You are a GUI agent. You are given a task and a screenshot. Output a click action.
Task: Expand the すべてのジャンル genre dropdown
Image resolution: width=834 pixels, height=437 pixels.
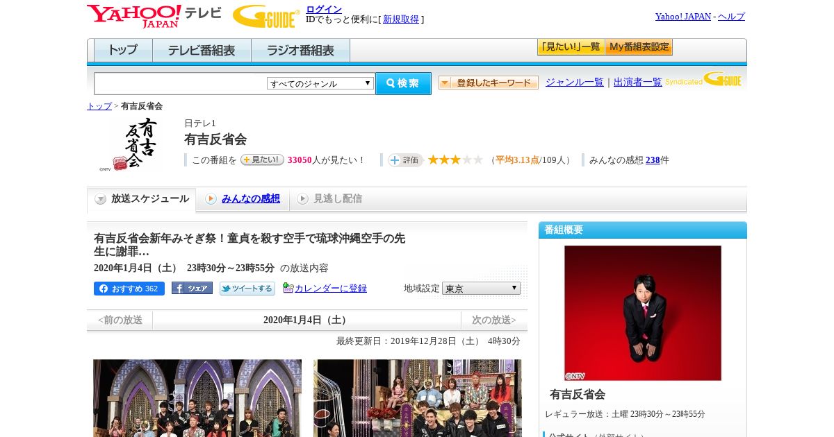pos(320,83)
